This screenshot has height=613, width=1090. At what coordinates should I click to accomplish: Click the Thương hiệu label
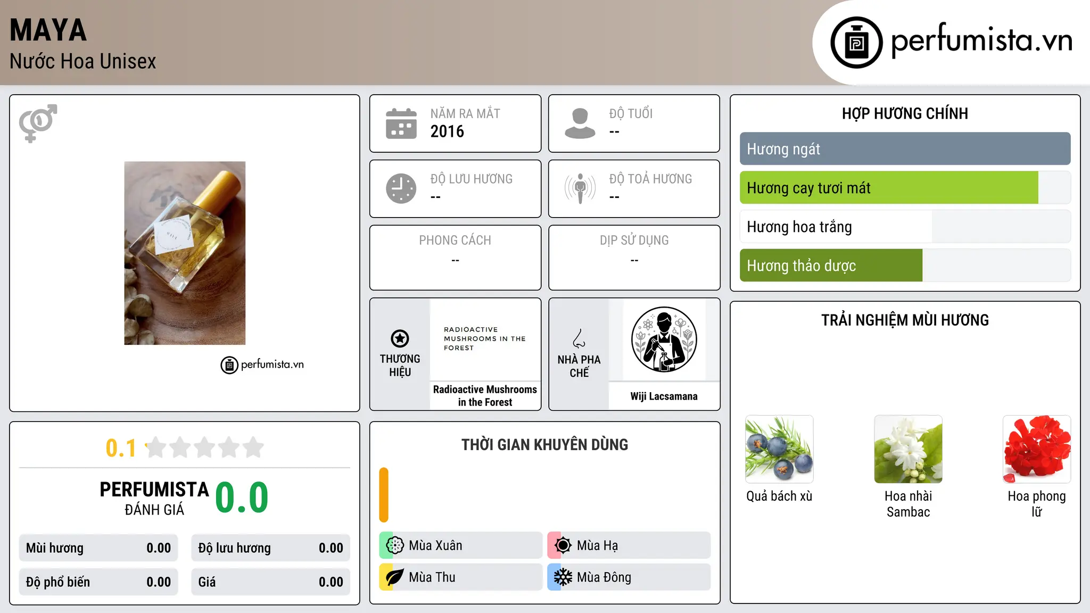point(400,366)
